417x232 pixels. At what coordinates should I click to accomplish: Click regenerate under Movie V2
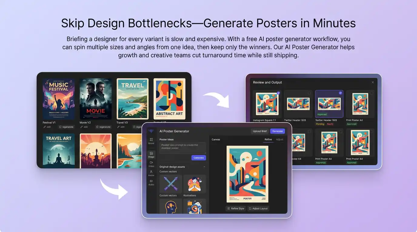click(103, 127)
